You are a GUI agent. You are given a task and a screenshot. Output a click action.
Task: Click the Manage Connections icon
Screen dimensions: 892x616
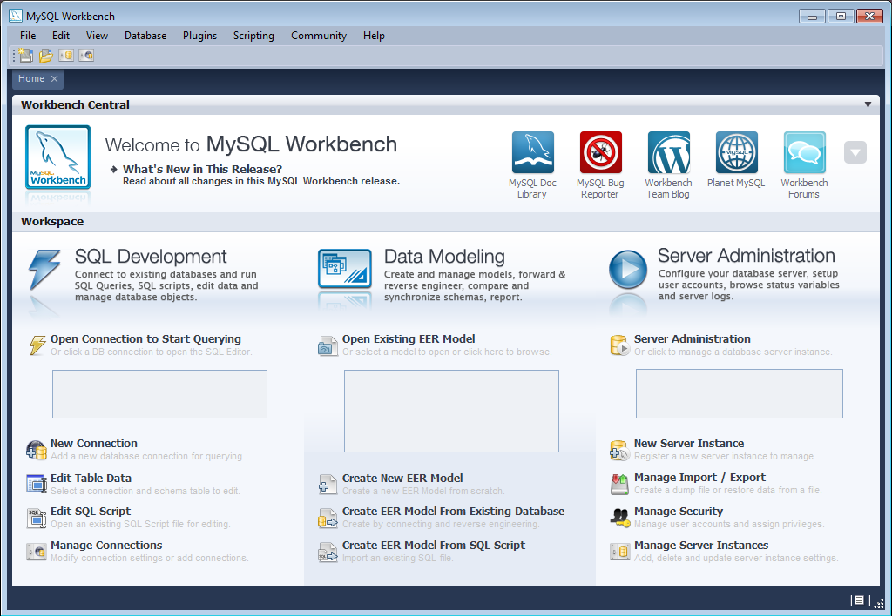click(x=37, y=552)
